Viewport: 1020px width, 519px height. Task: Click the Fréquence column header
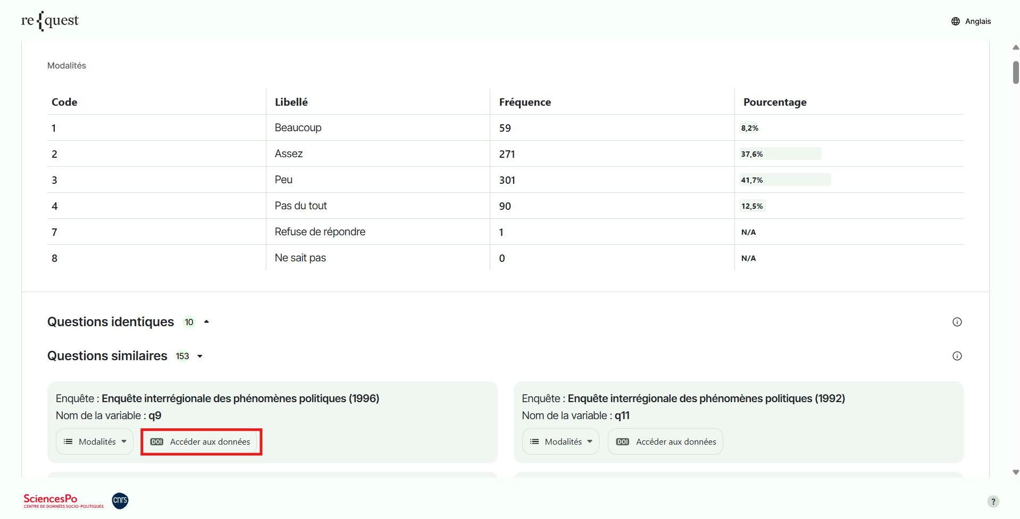[x=525, y=102]
